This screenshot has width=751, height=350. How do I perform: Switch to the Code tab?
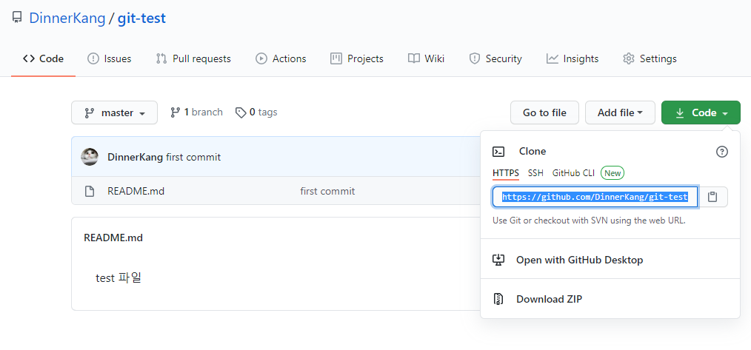tap(43, 59)
